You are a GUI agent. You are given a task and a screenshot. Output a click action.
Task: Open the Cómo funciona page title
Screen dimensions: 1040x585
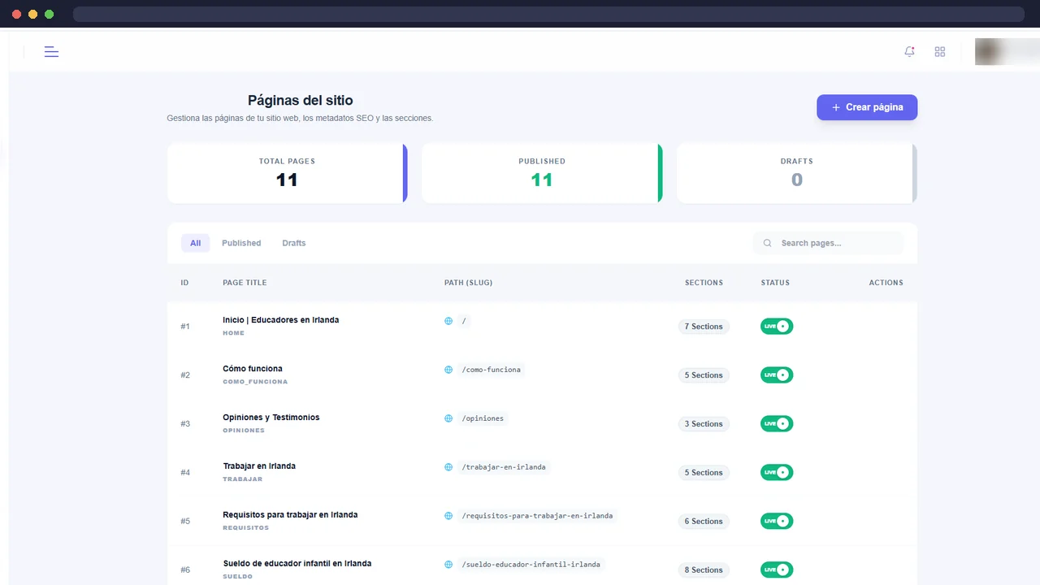point(253,369)
